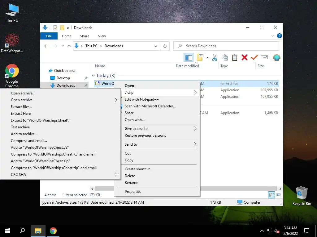This screenshot has width=317, height=237.
Task: Open the muted volume tray icon
Action: tap(277, 231)
